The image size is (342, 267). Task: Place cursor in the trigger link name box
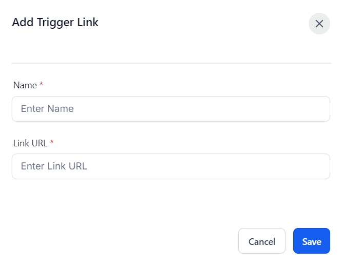(170, 109)
